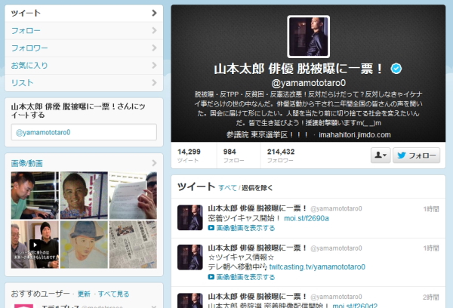Screen dimensions: 453x308
Task: Open the moi.st/f2690a link
Action: (x=307, y=218)
